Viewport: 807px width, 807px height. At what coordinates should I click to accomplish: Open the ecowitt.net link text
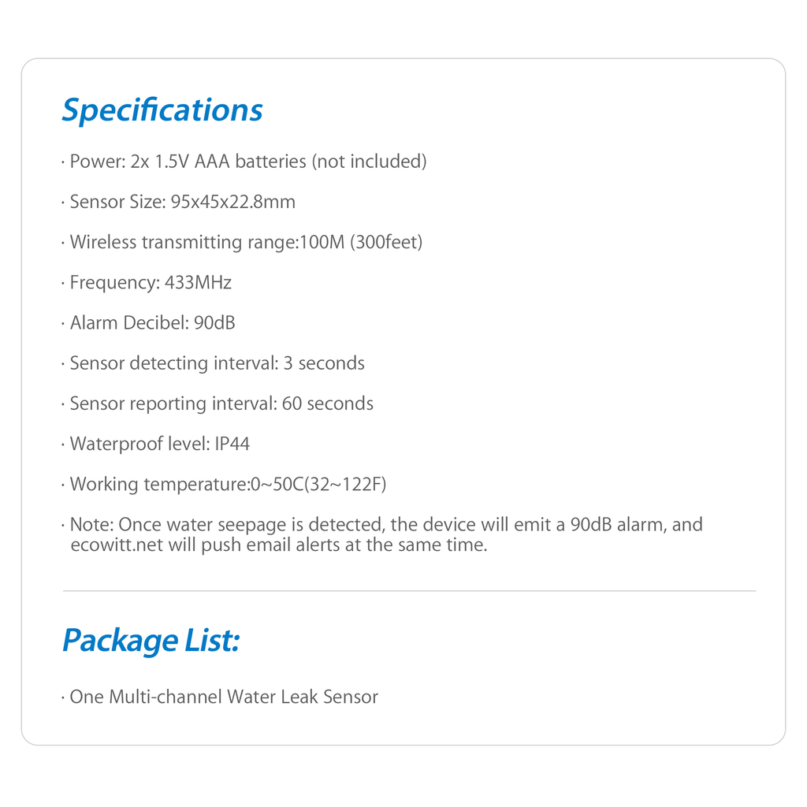117,545
